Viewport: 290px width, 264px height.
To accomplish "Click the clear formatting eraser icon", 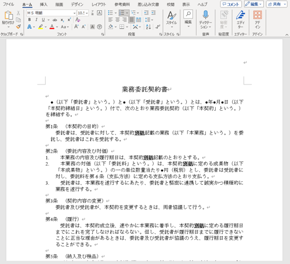I will pos(78,20).
